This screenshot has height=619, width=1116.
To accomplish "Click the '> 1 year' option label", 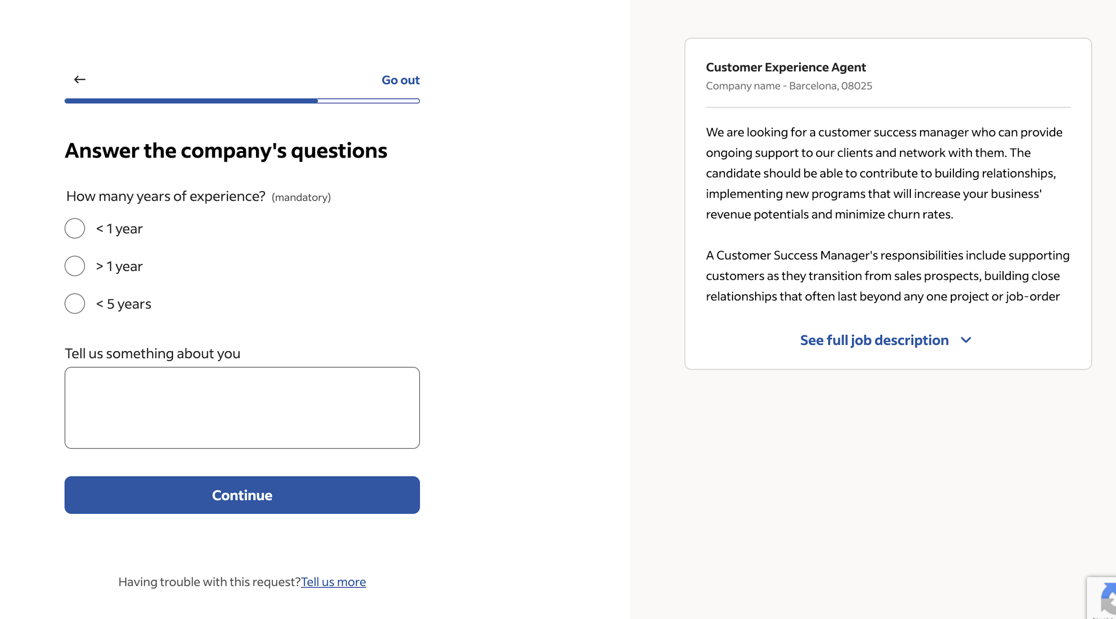I will click(119, 267).
